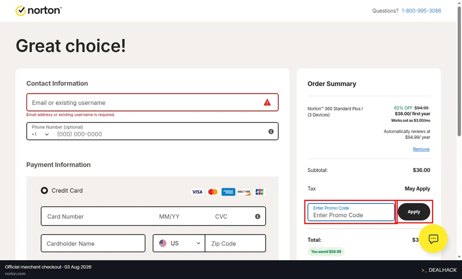Screen dimensions: 462x279
Task: Click the 'May Apply' tax text
Action: click(417, 189)
